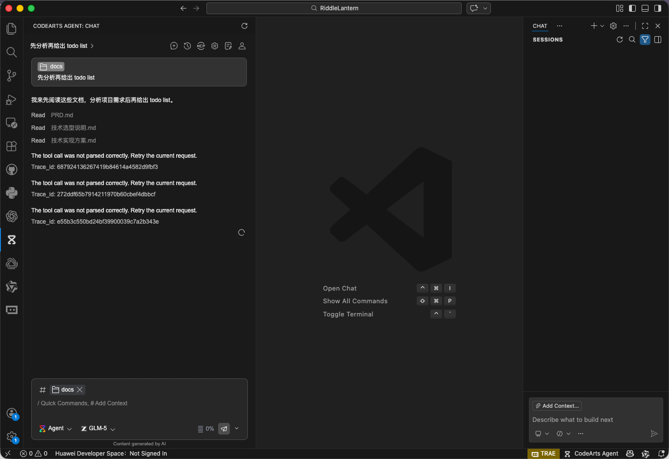
Task: Open the GLM-5 model dropdown
Action: (98, 429)
